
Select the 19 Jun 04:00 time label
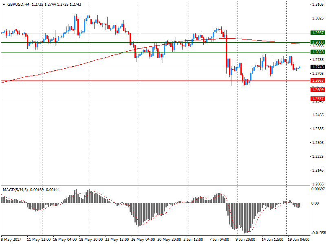click(x=299, y=240)
